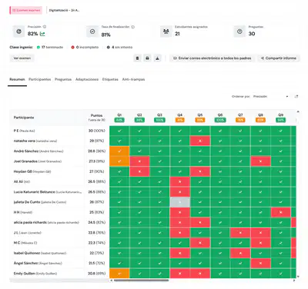The width and height of the screenshot is (308, 289).
Task: Click participant André Sánchez
Action: coord(38,151)
